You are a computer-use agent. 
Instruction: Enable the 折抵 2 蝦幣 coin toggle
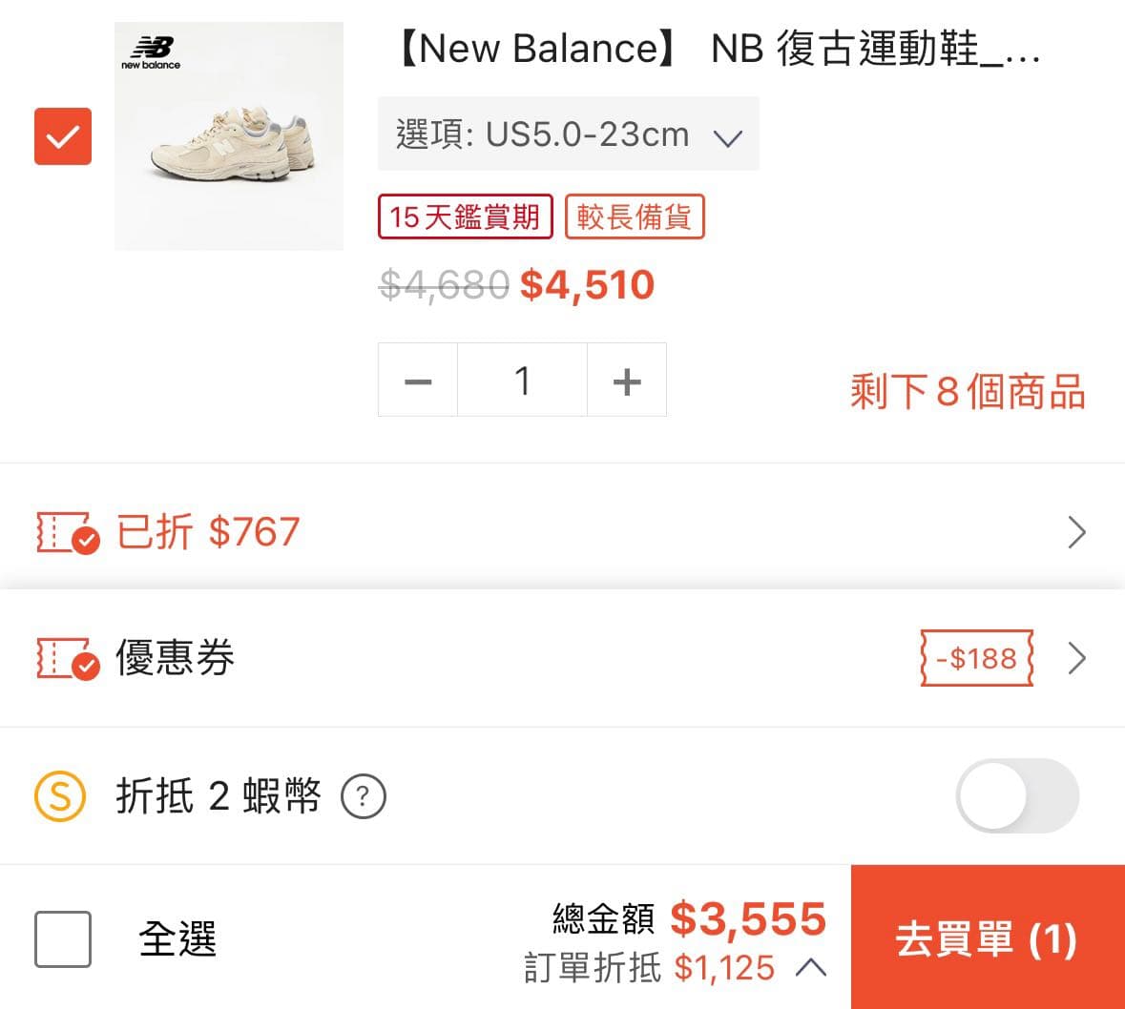tap(1017, 795)
